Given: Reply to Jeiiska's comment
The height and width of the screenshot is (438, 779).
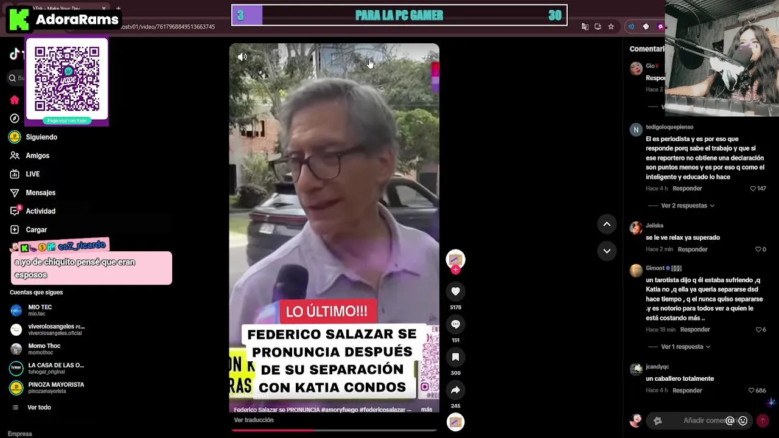Looking at the screenshot, I should pos(693,249).
